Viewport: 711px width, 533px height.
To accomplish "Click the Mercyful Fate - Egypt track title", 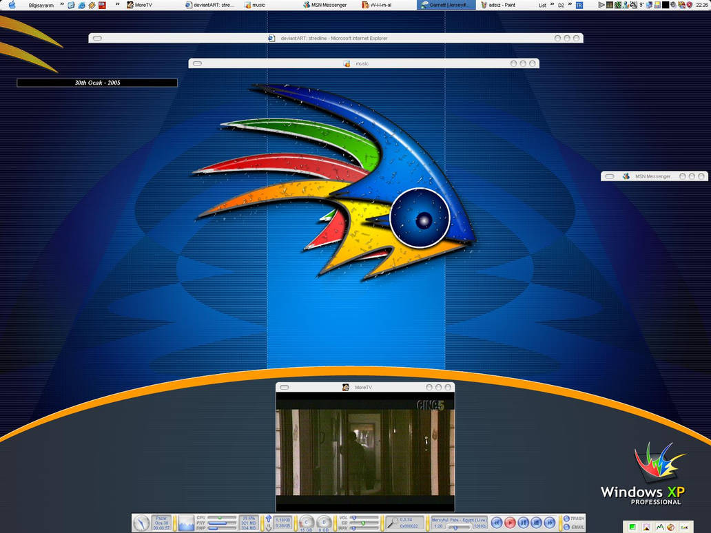I will click(x=459, y=520).
